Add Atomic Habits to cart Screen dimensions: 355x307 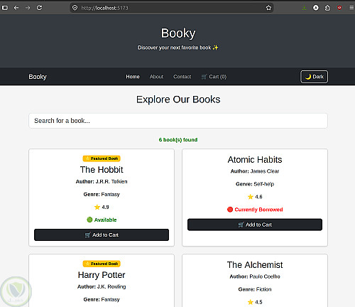255,225
